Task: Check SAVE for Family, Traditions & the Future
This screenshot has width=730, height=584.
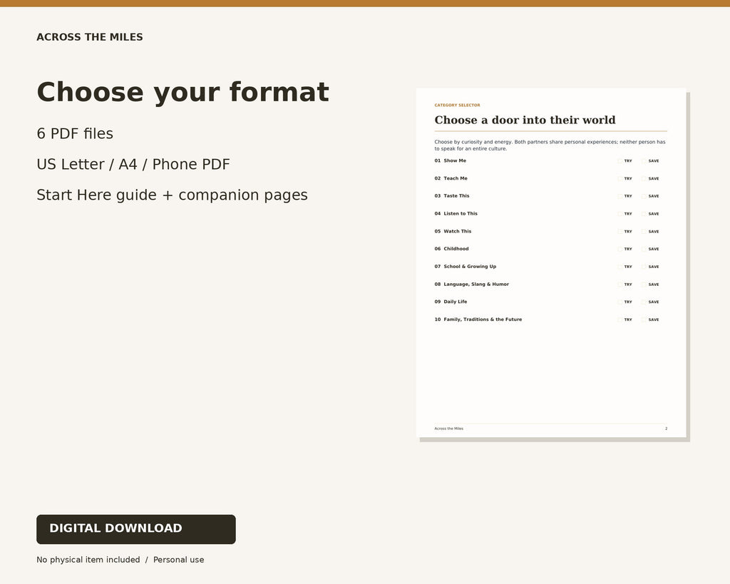Action: pyautogui.click(x=644, y=320)
